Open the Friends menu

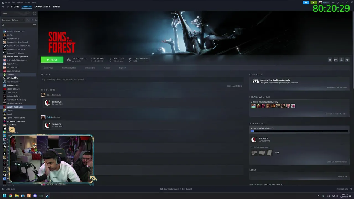coord(20,2)
